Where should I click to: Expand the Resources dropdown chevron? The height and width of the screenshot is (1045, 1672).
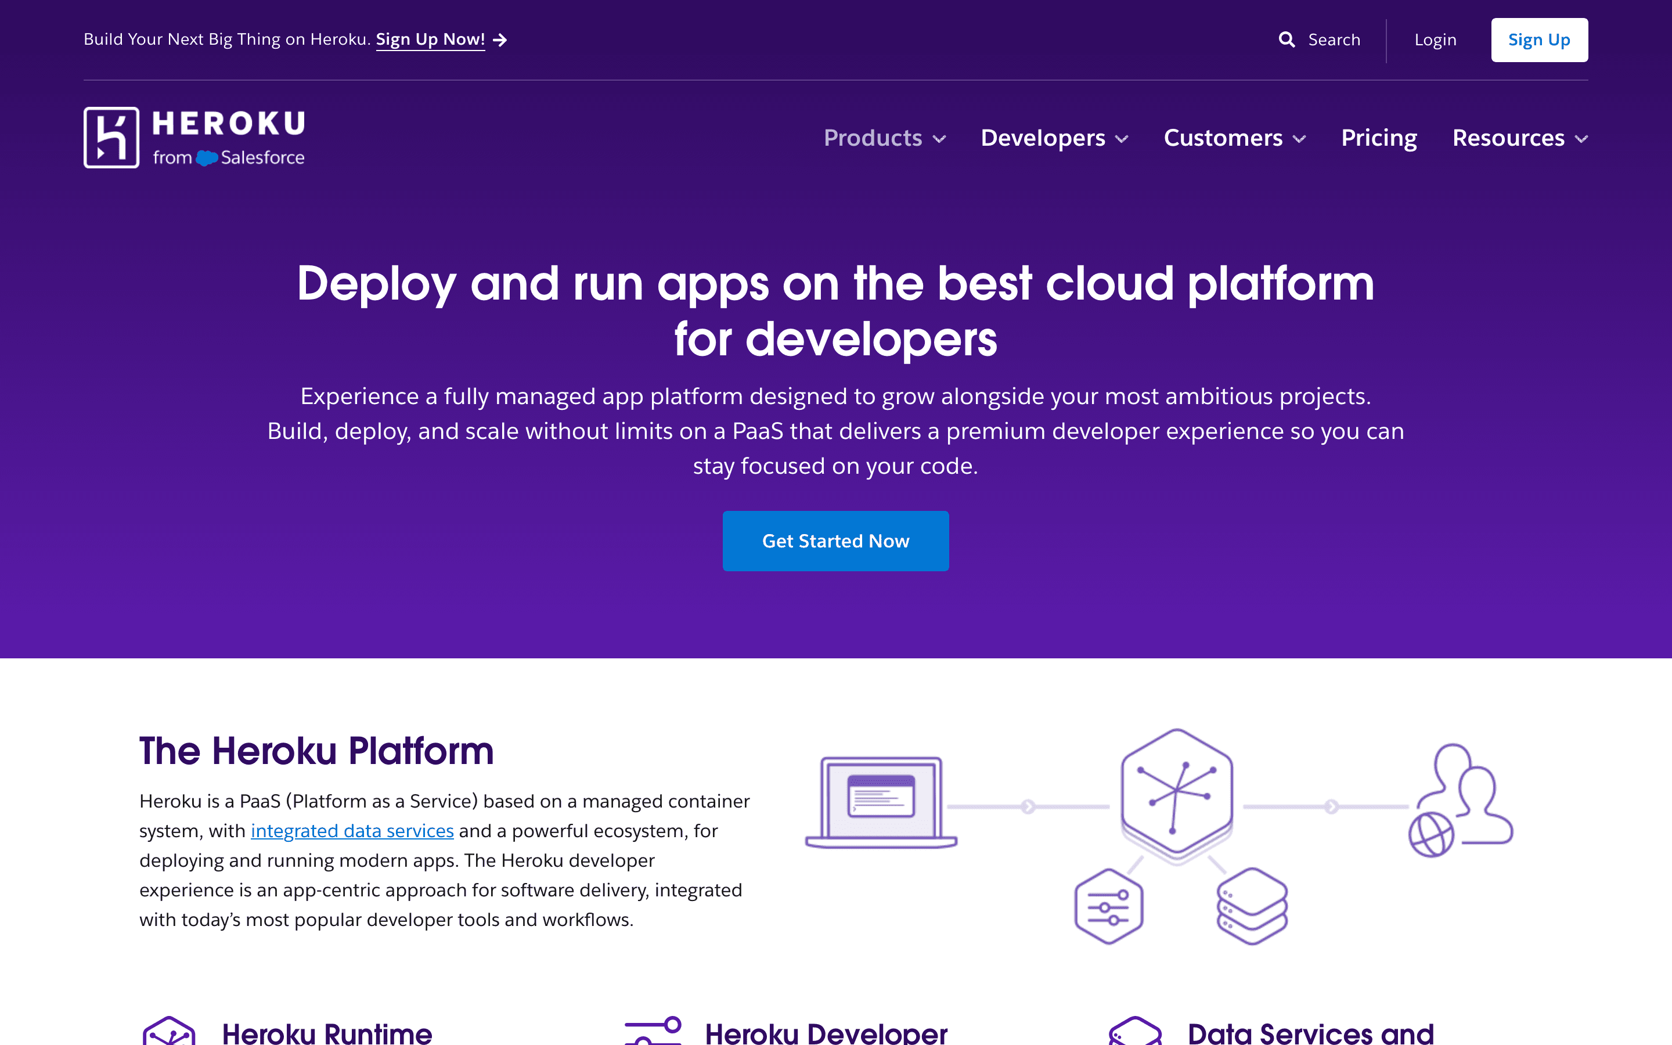1581,139
